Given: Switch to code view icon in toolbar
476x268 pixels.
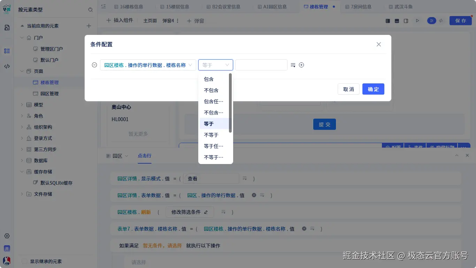Looking at the screenshot, I should [x=441, y=21].
